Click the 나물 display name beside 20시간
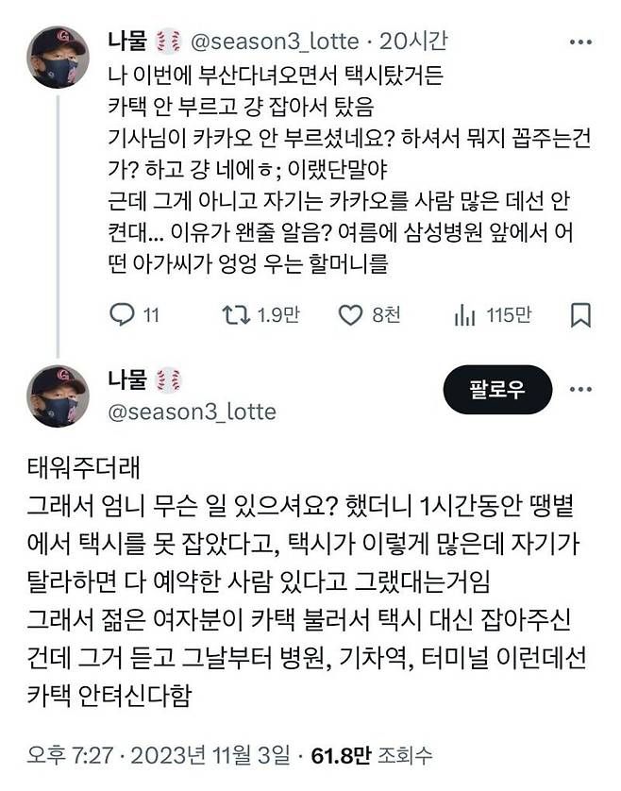621x791 pixels. click(127, 42)
